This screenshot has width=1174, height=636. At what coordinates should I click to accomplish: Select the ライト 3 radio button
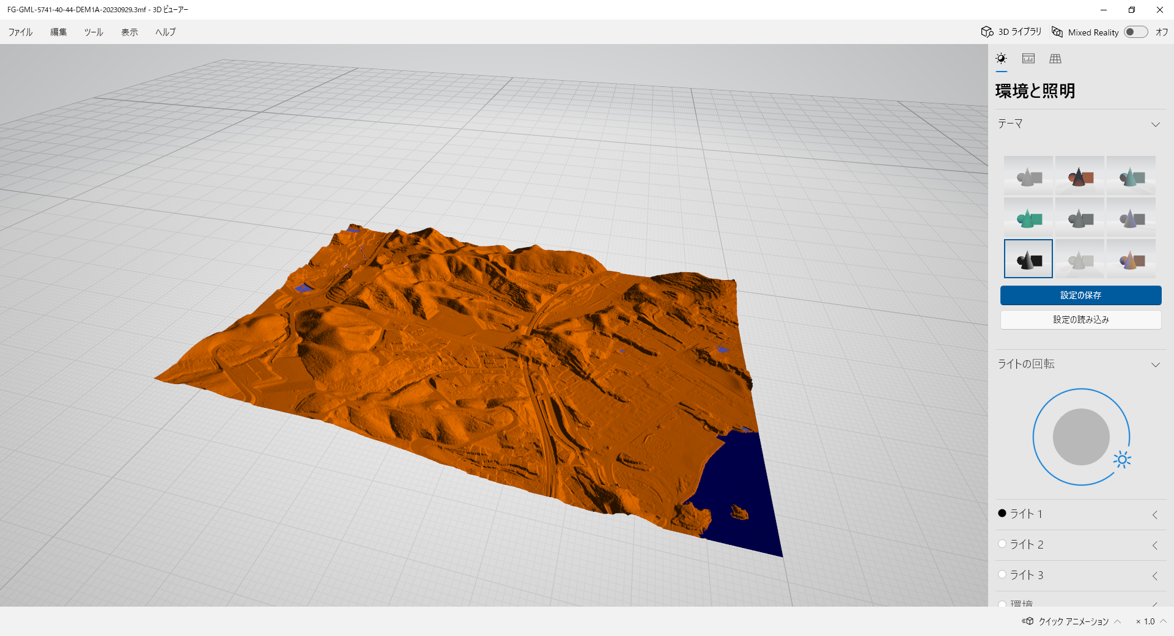1002,574
